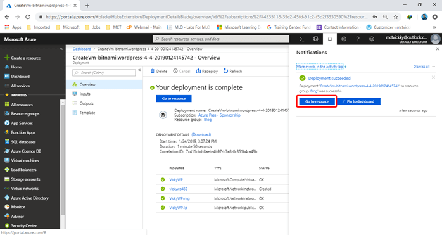This screenshot has width=442, height=235.
Task: Click Cancel in deployment toolbar
Action: 182,71
